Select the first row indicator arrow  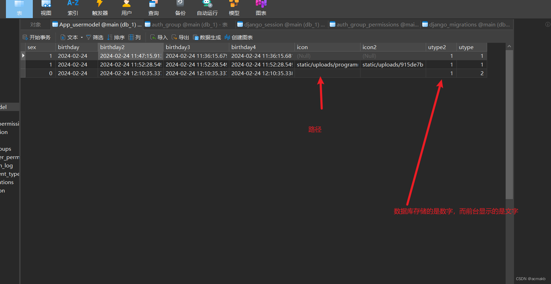(x=23, y=56)
